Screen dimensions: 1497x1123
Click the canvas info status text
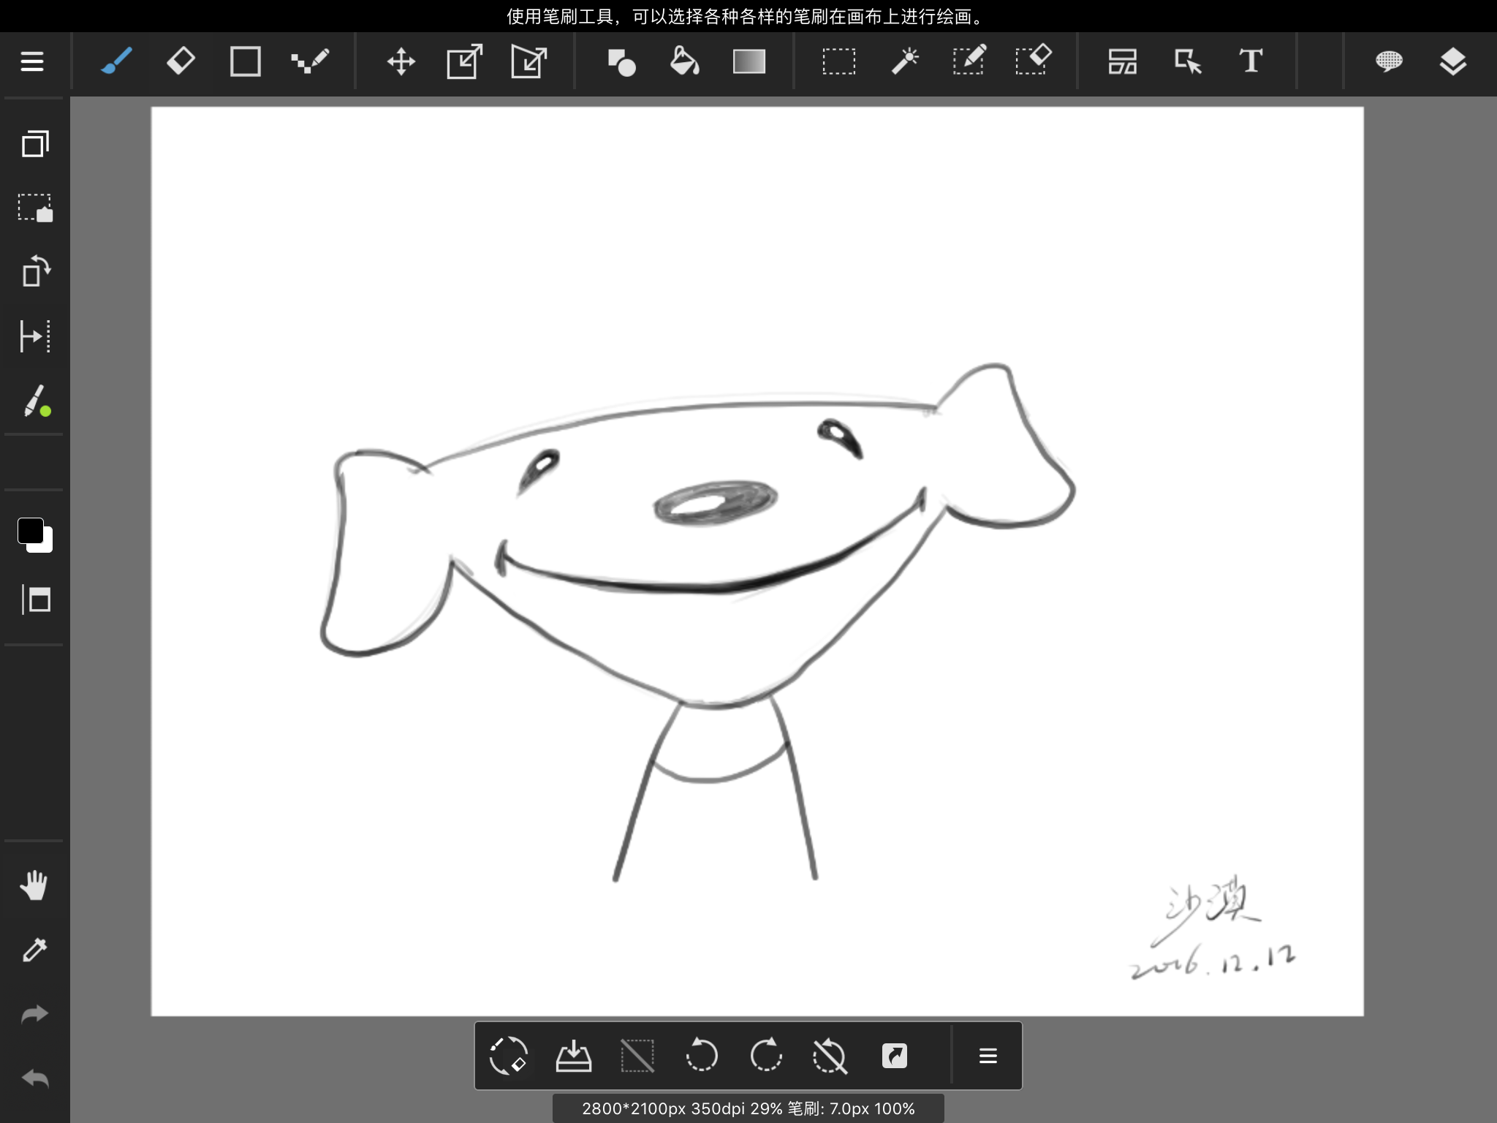(748, 1108)
